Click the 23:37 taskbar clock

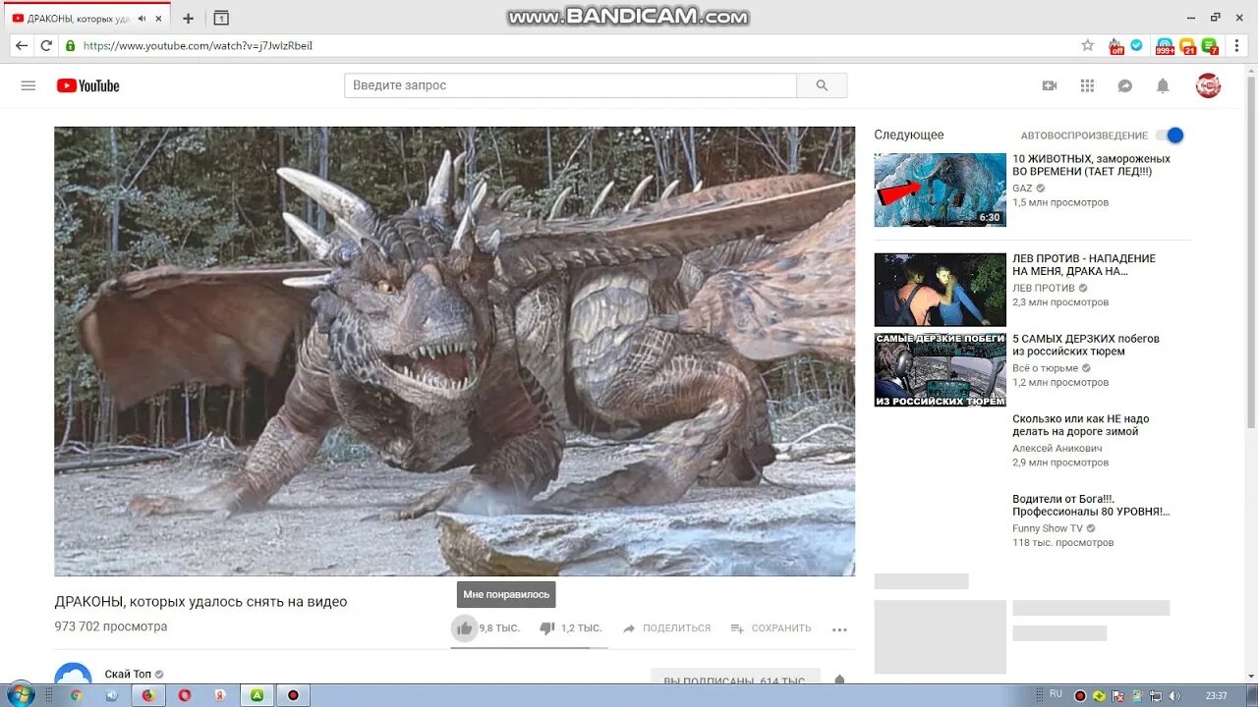click(x=1216, y=695)
